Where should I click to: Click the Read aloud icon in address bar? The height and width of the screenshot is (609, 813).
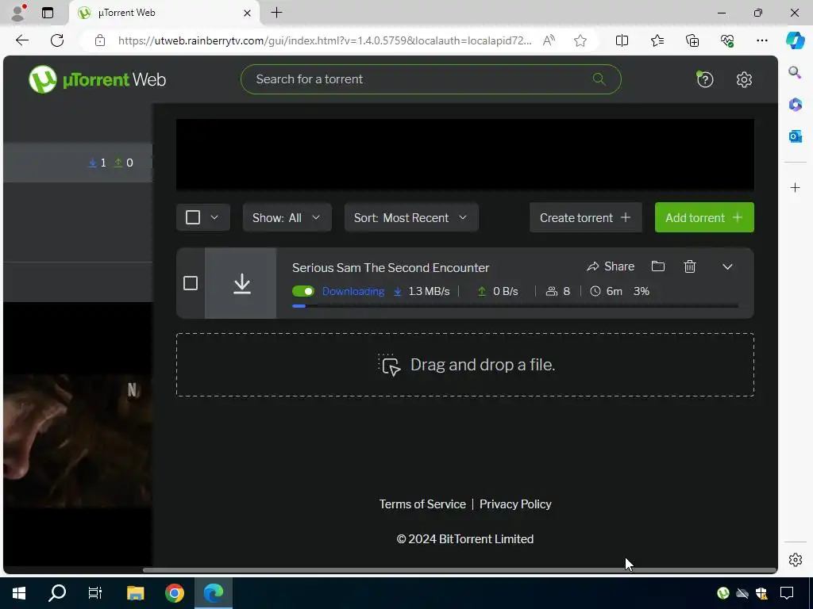click(549, 40)
